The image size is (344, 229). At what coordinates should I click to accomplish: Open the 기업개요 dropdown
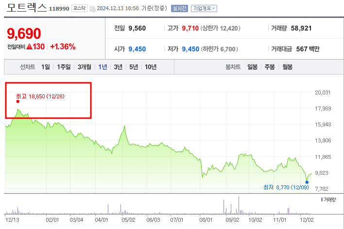point(204,9)
